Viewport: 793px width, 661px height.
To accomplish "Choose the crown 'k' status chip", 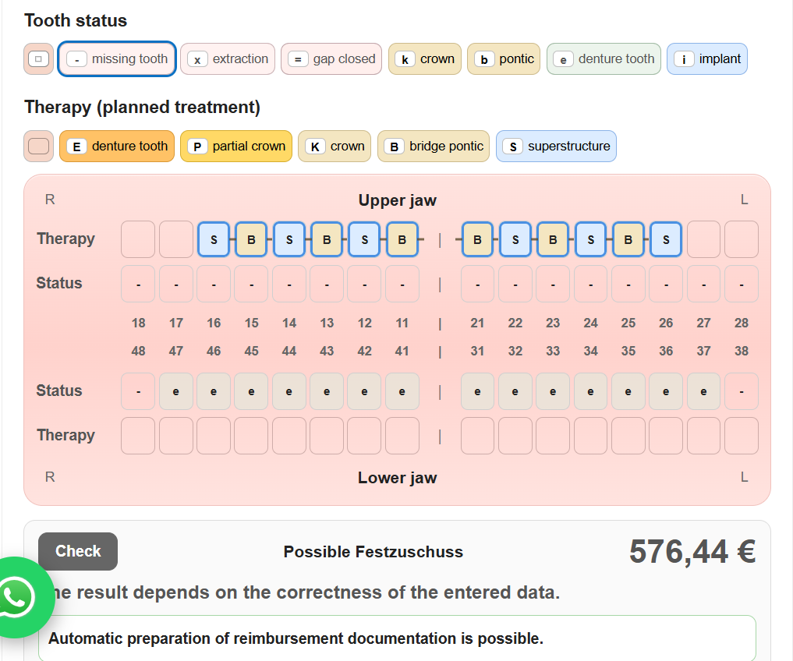I will pos(424,59).
